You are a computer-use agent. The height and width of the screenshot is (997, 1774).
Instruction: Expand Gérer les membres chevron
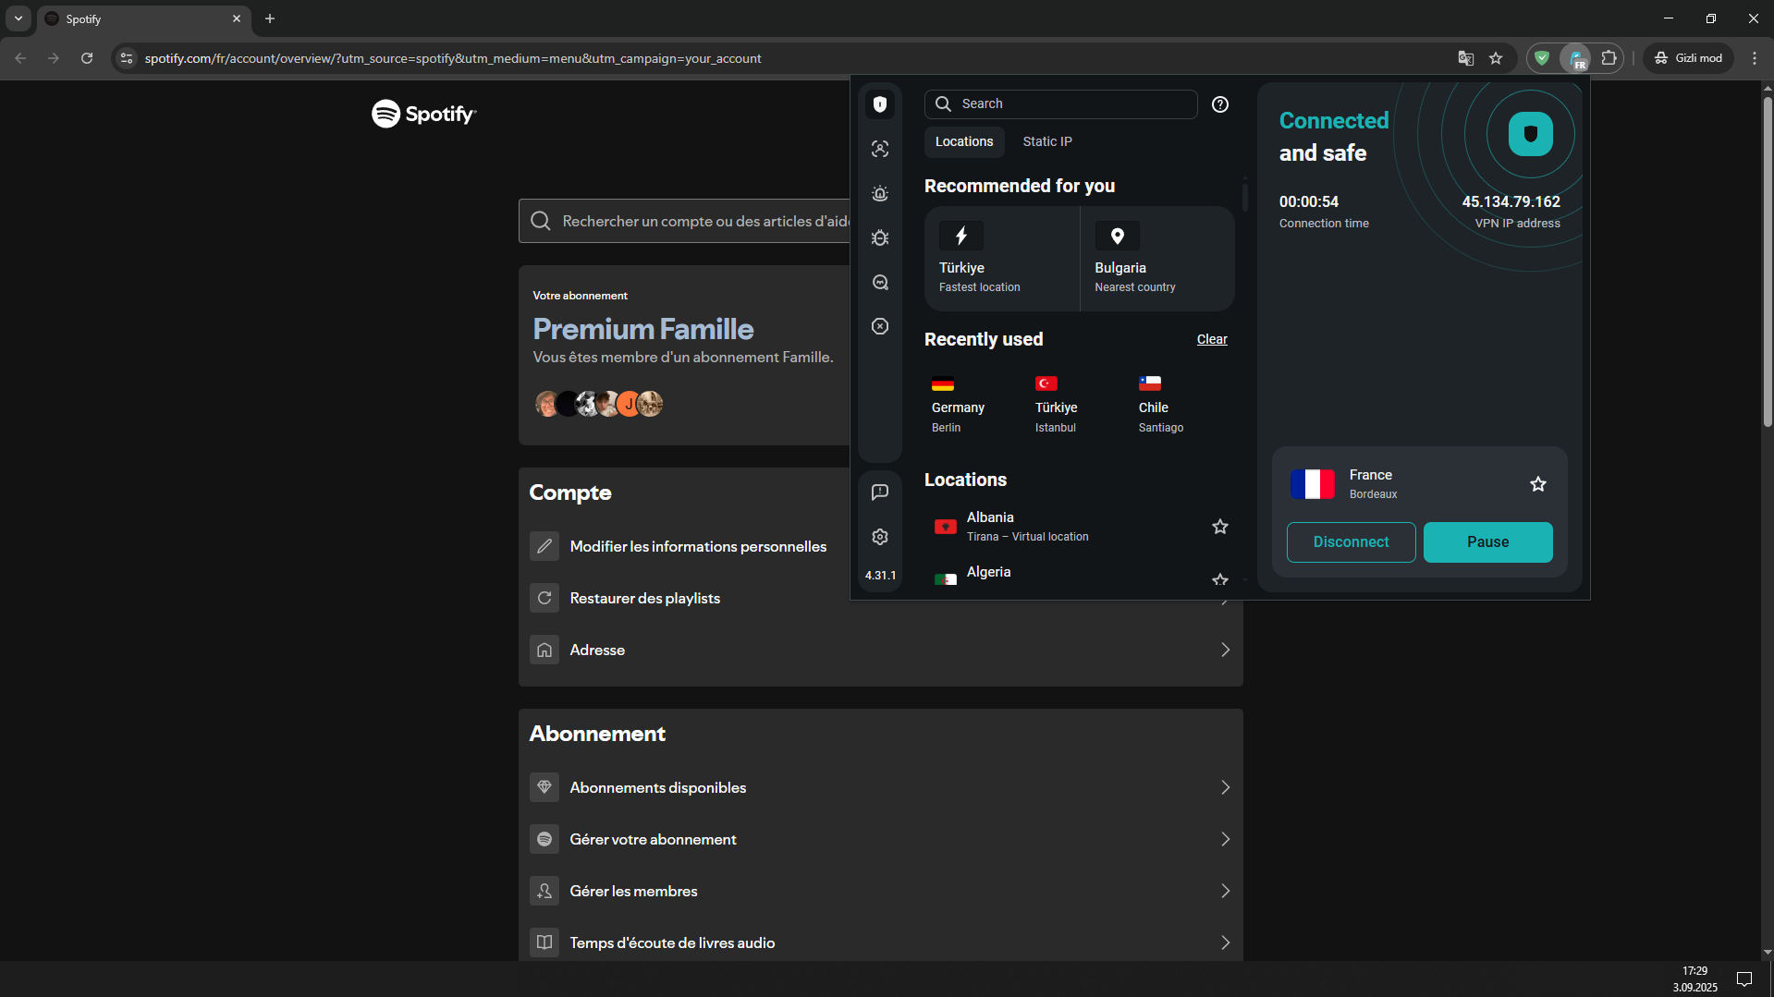point(1225,891)
